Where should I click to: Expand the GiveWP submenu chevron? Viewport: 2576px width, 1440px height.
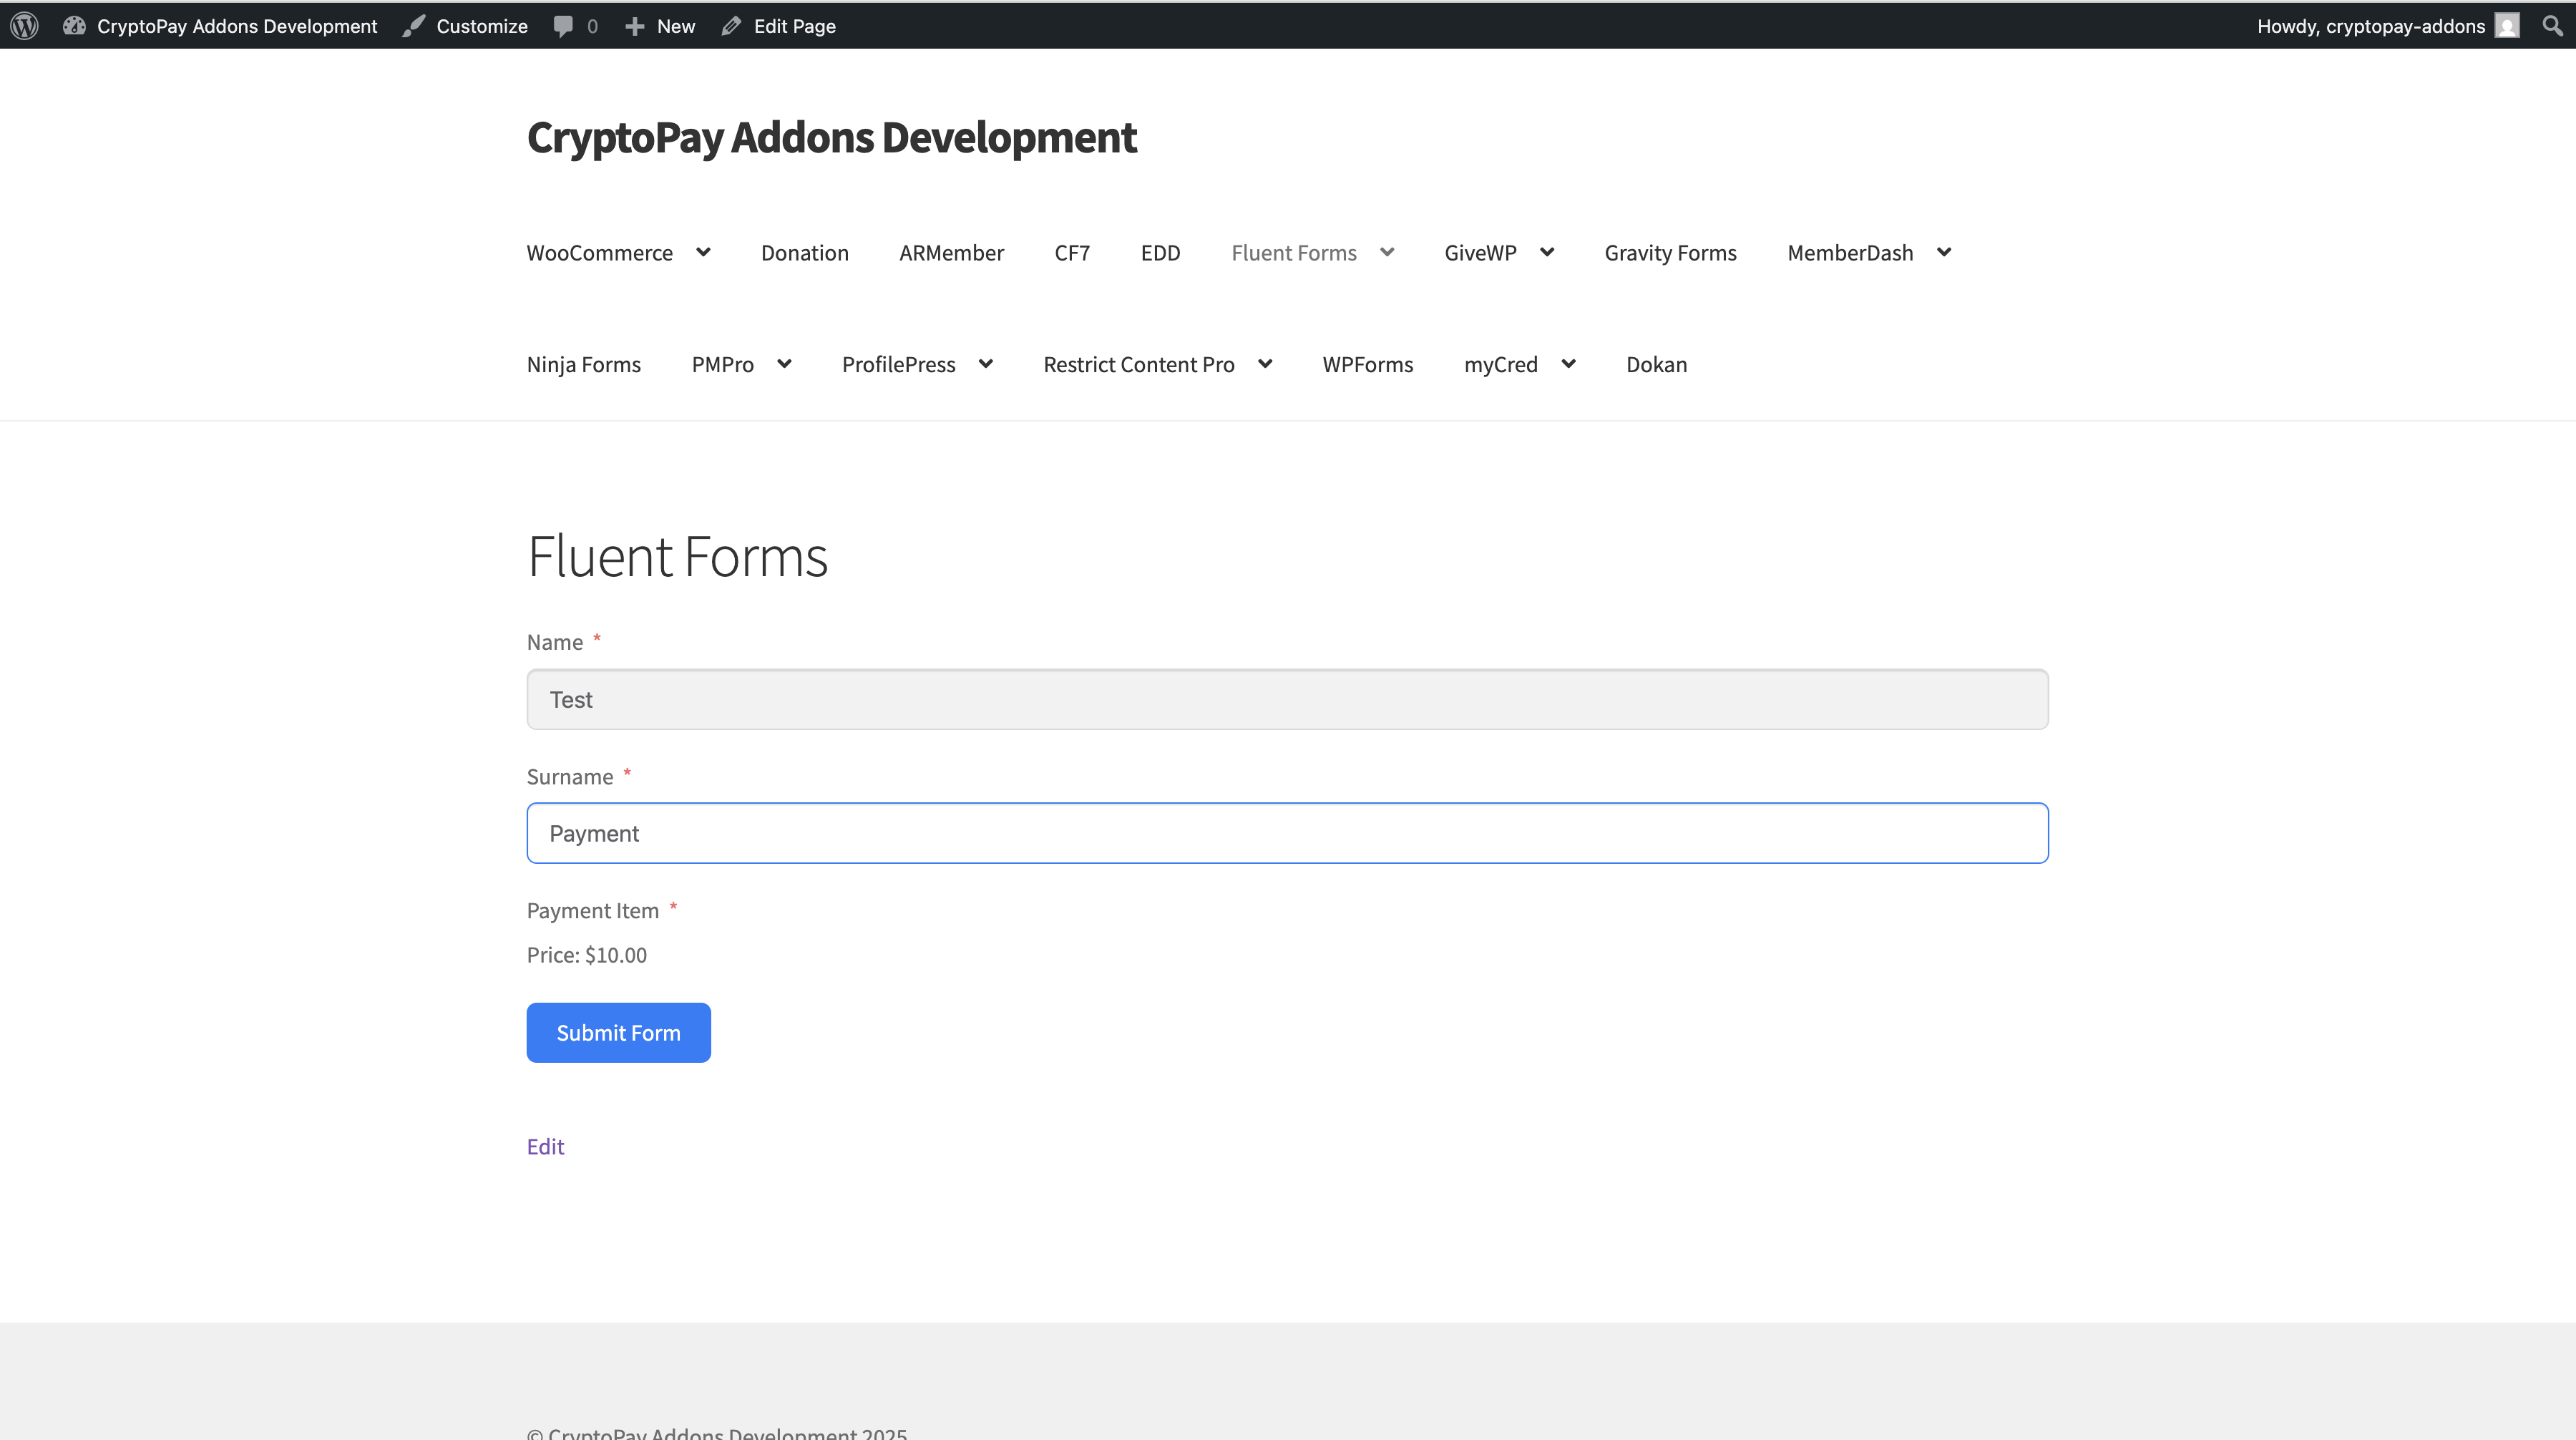tap(1547, 252)
